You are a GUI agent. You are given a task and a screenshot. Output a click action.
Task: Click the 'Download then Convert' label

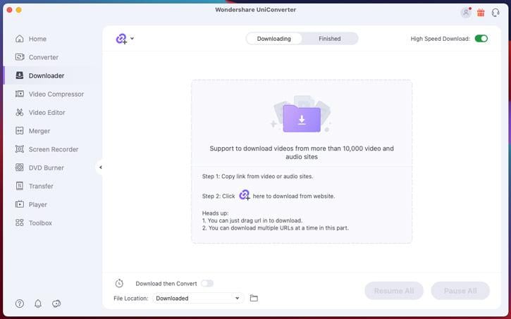coord(166,284)
